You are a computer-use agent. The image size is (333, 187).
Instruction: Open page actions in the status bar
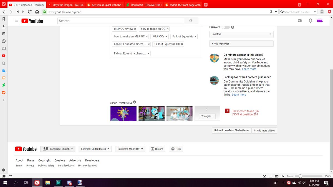click(x=282, y=176)
